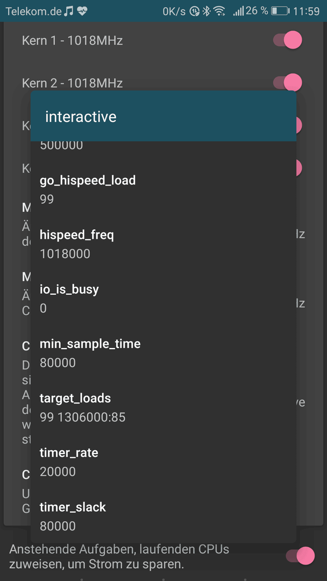Open hispeed_freq setting

pos(163,244)
